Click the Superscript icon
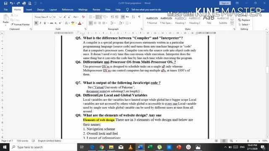This screenshot has width=269, height=151. 60,23
